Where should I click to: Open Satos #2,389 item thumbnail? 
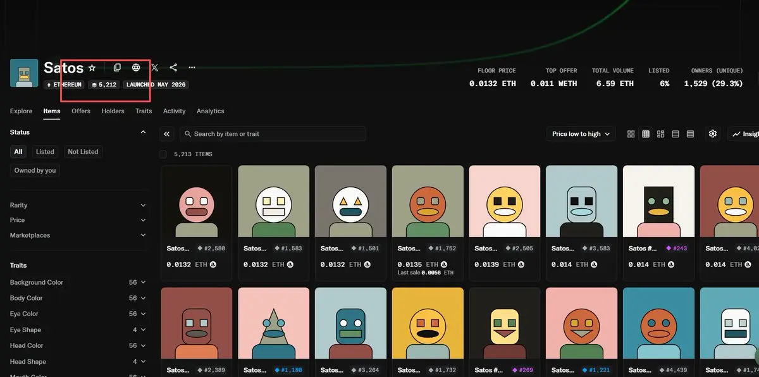pyautogui.click(x=197, y=324)
